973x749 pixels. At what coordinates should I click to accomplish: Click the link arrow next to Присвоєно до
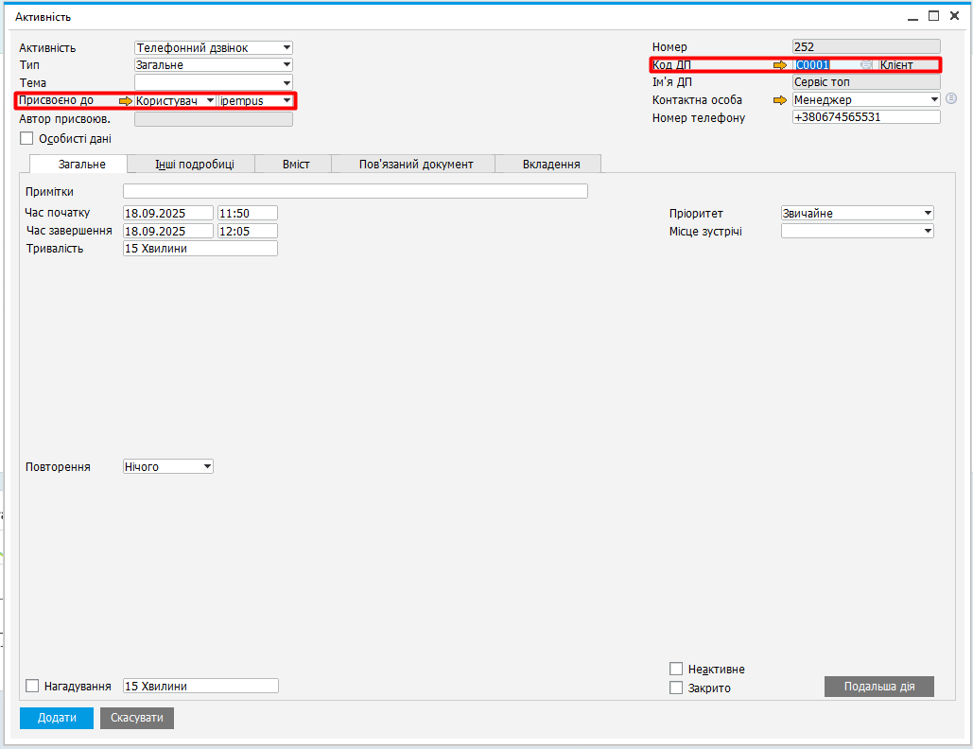pos(126,100)
